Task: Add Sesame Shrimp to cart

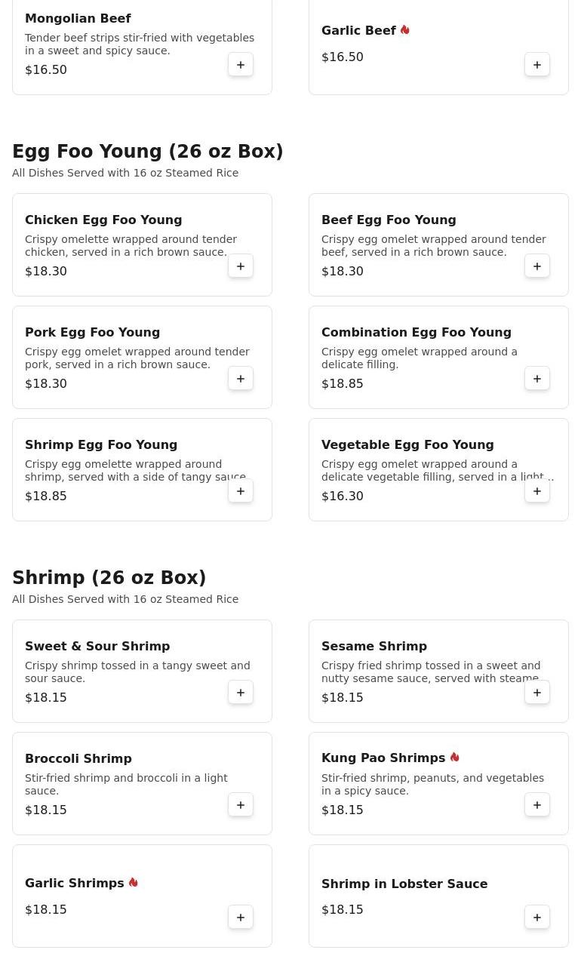Action: pos(537,693)
